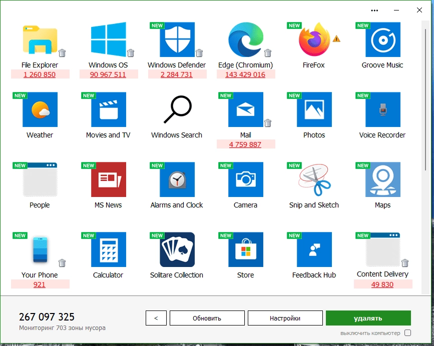Select the Calculator icon
This screenshot has width=434, height=346.
(x=109, y=249)
